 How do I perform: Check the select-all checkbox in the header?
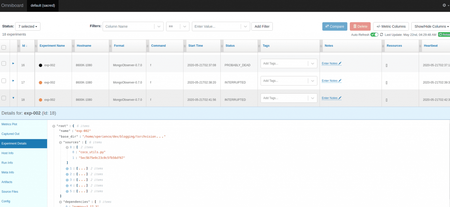tap(4, 47)
